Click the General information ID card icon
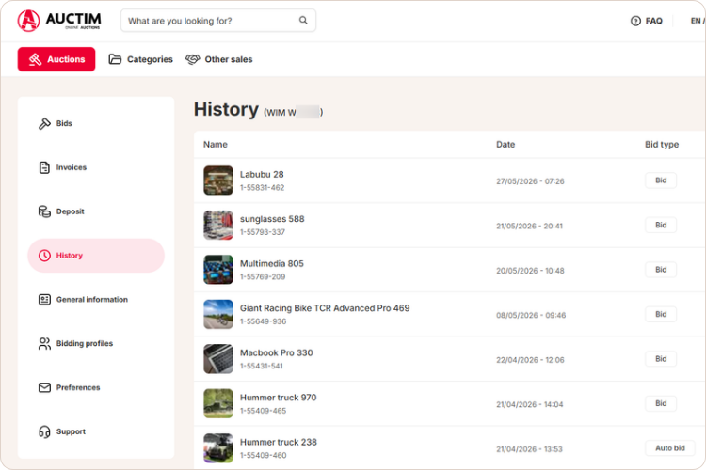The image size is (706, 470). coord(44,300)
